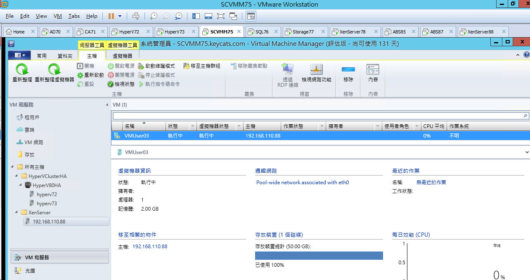Click the ribbon help question mark icon
Image resolution: width=530 pixels, height=280 pixels.
click(526, 55)
